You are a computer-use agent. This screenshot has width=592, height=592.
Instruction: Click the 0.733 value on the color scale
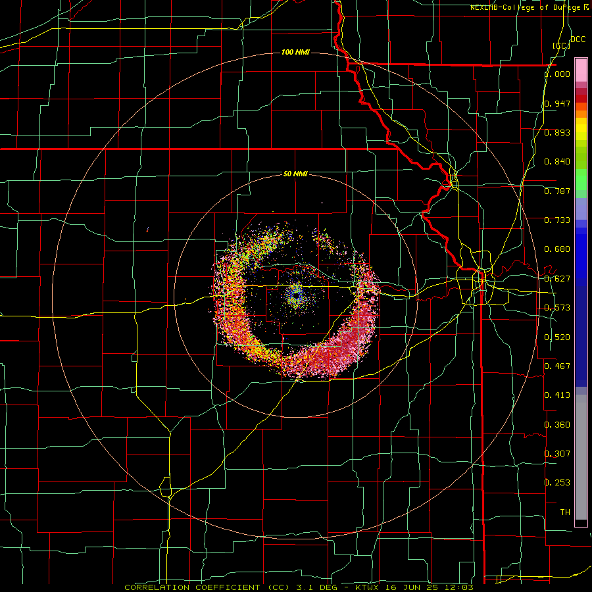click(x=557, y=220)
